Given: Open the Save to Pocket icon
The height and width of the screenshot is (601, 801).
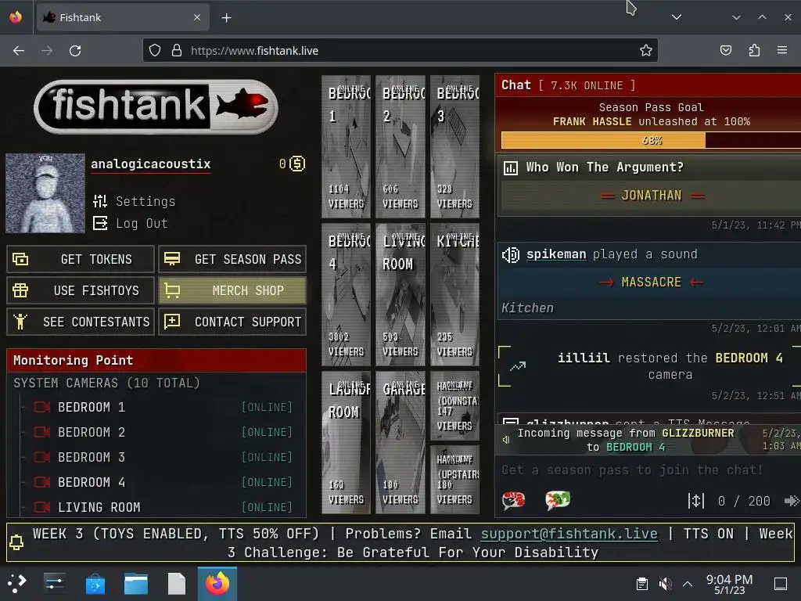Looking at the screenshot, I should pyautogui.click(x=725, y=50).
